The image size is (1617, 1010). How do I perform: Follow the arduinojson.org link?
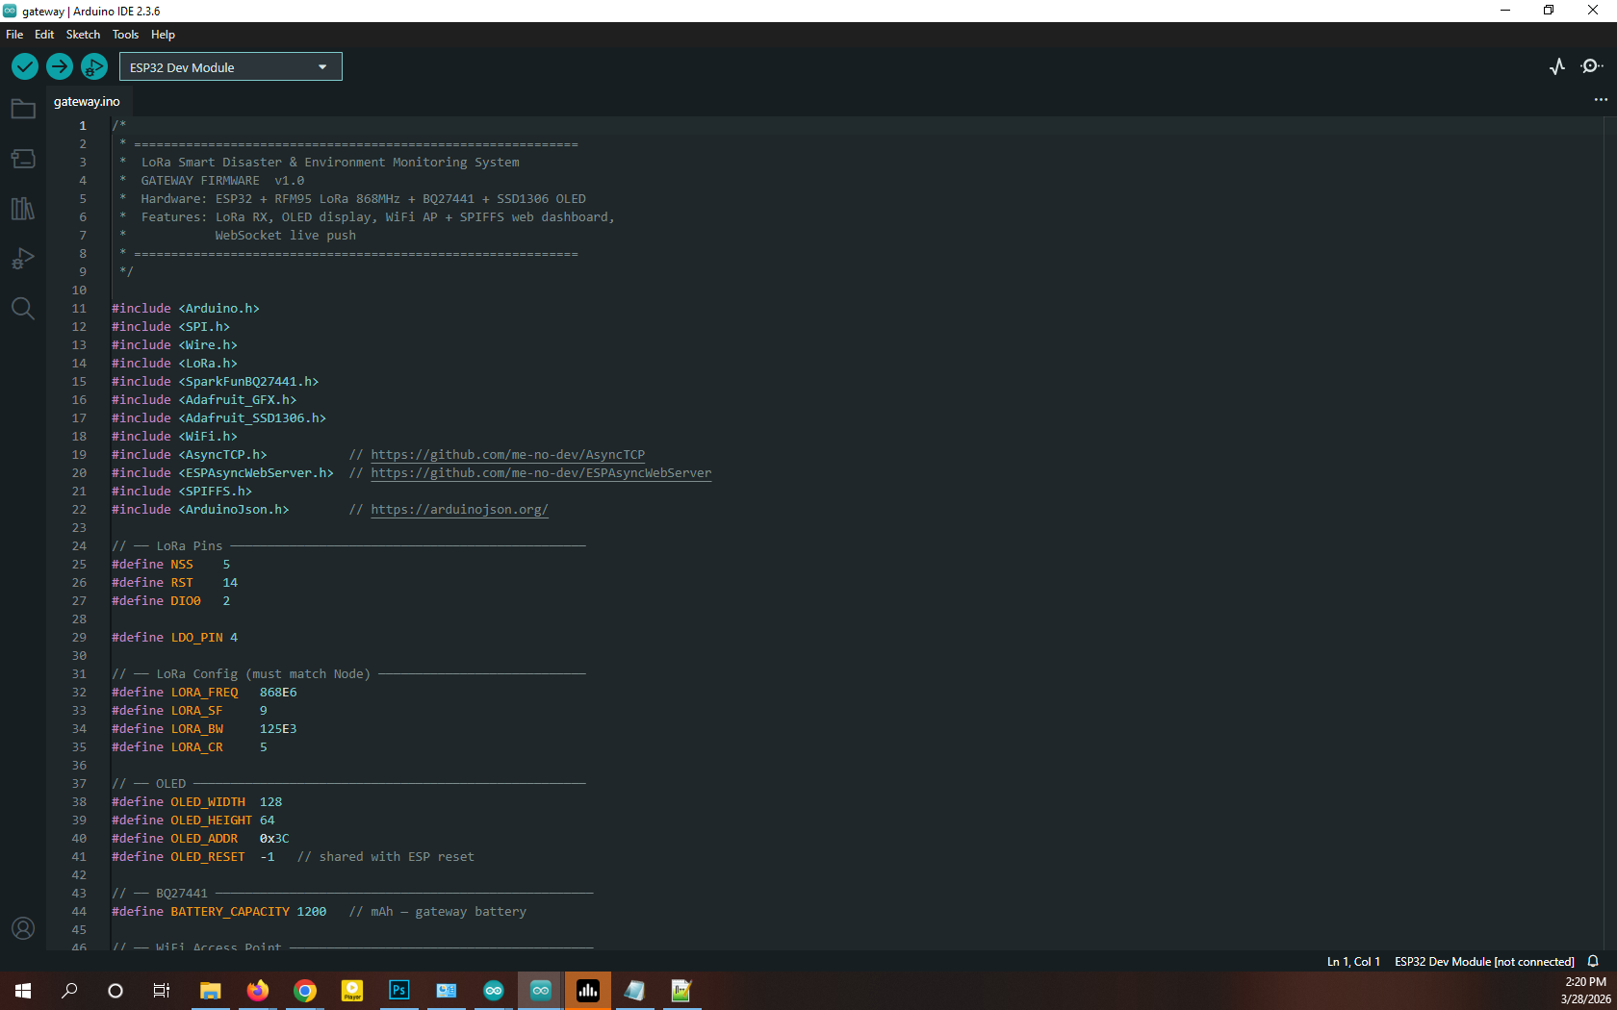click(x=459, y=510)
